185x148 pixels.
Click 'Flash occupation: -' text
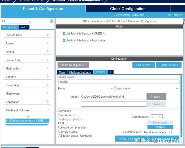(x=70, y=119)
